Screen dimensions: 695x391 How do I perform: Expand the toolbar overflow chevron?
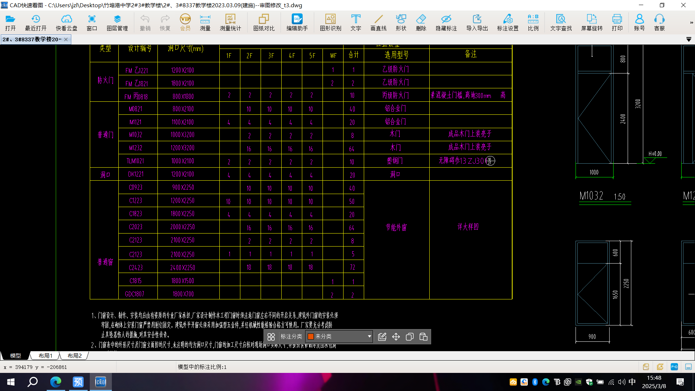tap(691, 22)
